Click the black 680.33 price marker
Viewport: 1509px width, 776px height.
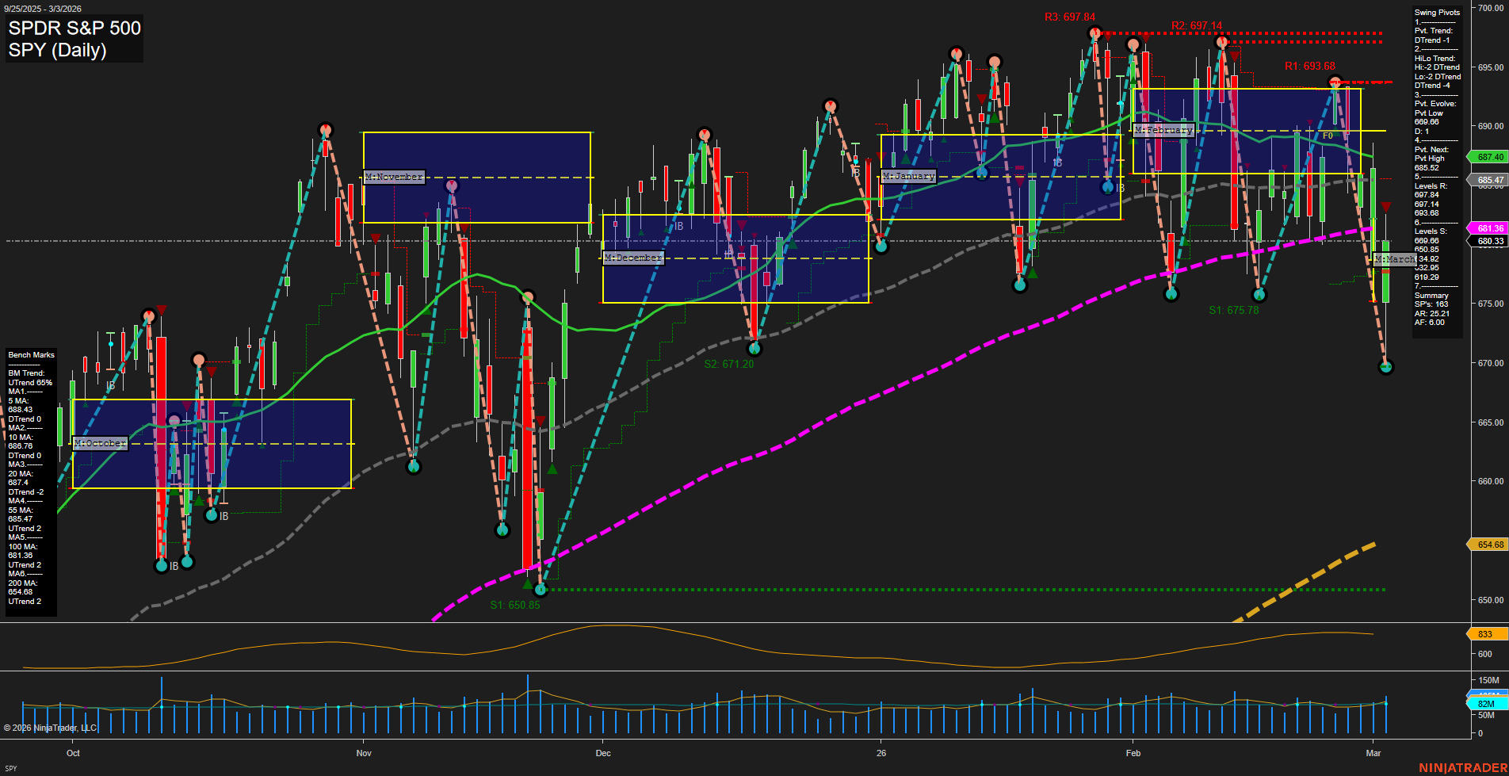click(1488, 239)
